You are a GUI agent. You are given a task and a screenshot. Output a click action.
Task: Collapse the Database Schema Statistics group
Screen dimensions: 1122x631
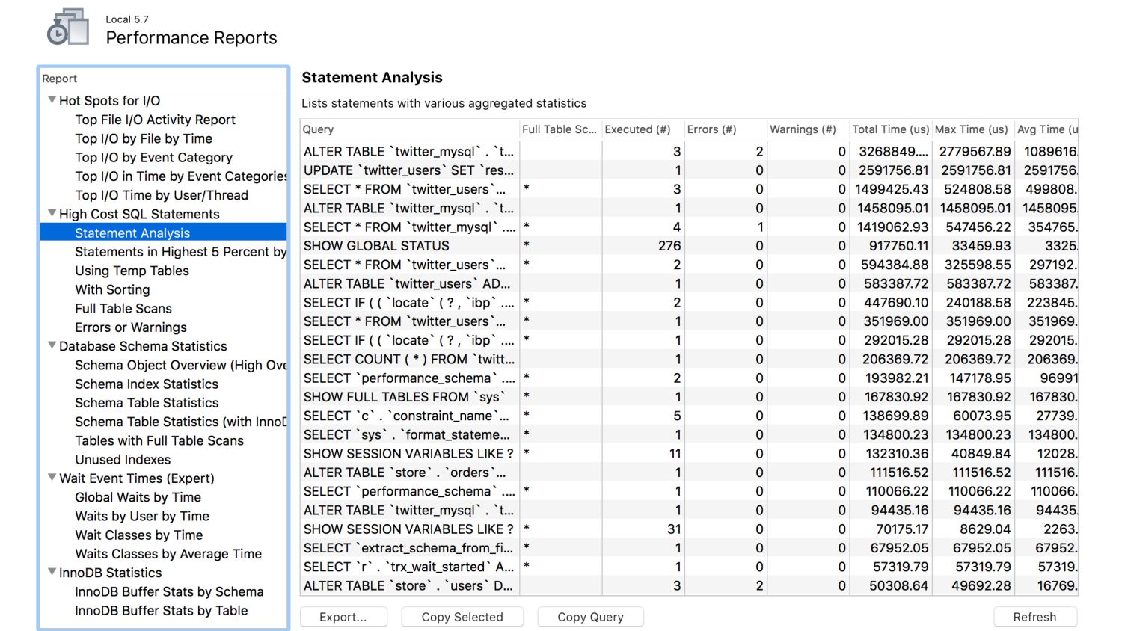[x=52, y=346]
